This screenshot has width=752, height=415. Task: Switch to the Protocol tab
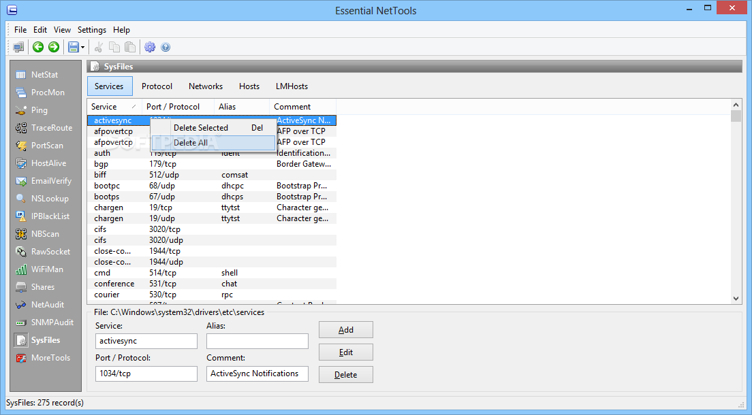(x=157, y=86)
